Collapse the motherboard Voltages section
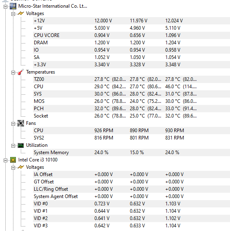Viewport: 230px width, 231px height. [x=13, y=14]
